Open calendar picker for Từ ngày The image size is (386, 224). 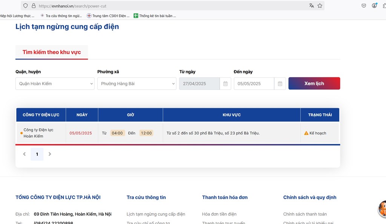[225, 84]
